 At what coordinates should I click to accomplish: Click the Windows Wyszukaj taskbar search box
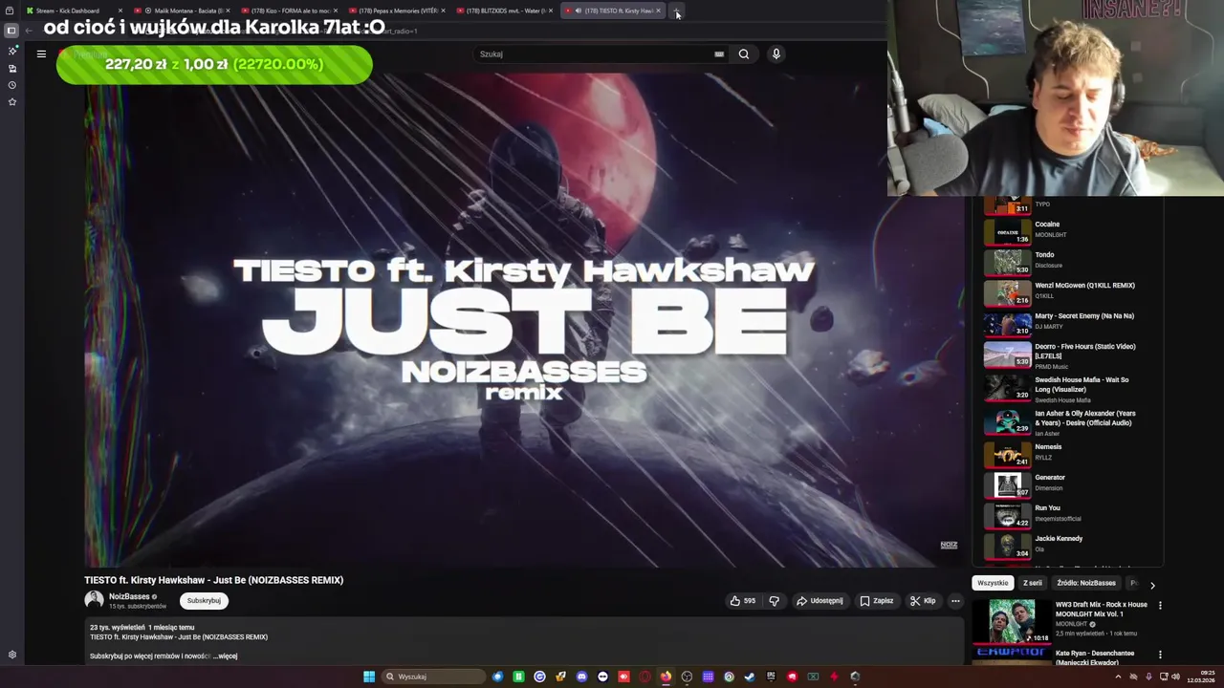pos(433,677)
